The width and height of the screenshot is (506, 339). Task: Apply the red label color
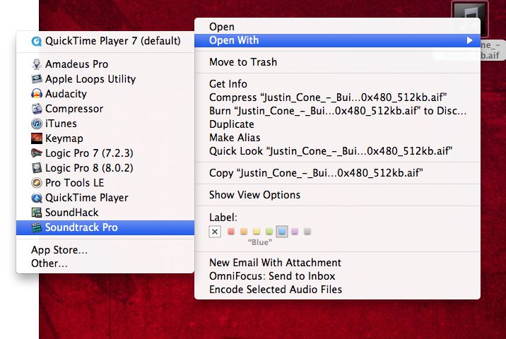[231, 231]
